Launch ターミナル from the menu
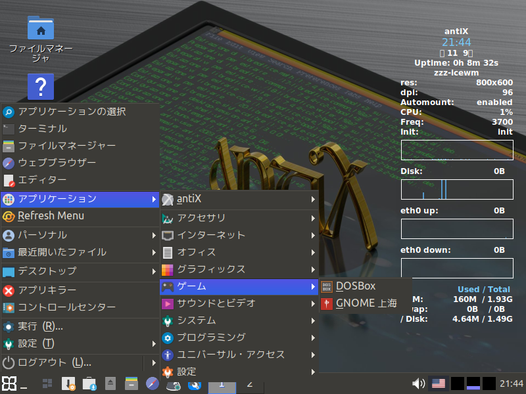526x394 pixels. (80, 129)
